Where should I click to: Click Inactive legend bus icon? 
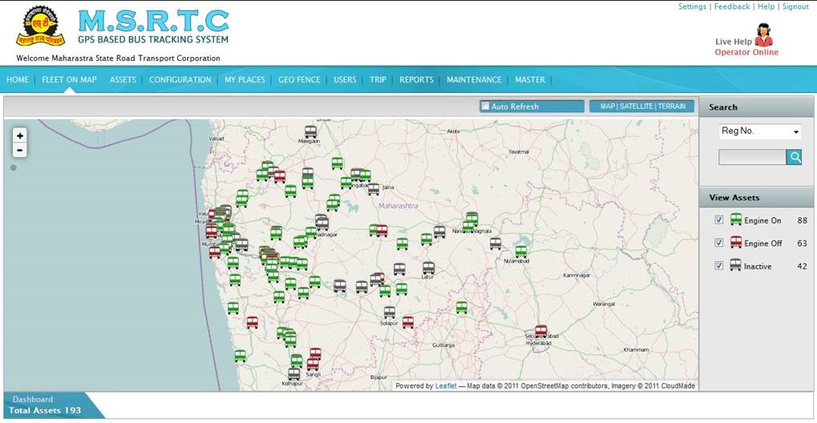pyautogui.click(x=736, y=265)
